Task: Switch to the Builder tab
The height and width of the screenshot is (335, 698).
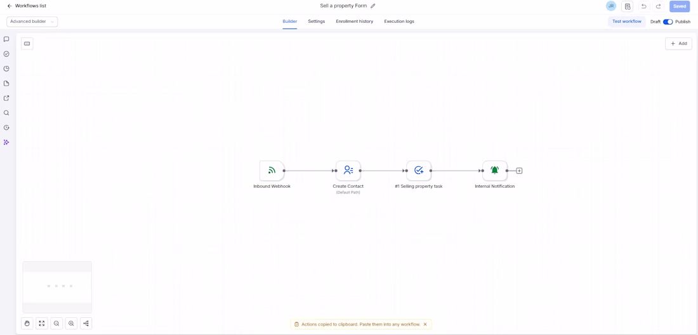Action: click(x=290, y=22)
